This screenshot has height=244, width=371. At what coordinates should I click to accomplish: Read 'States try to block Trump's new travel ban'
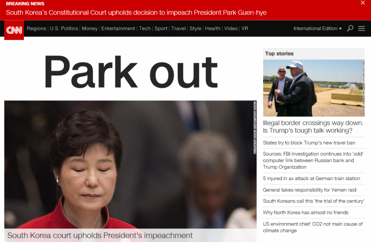[x=309, y=143]
